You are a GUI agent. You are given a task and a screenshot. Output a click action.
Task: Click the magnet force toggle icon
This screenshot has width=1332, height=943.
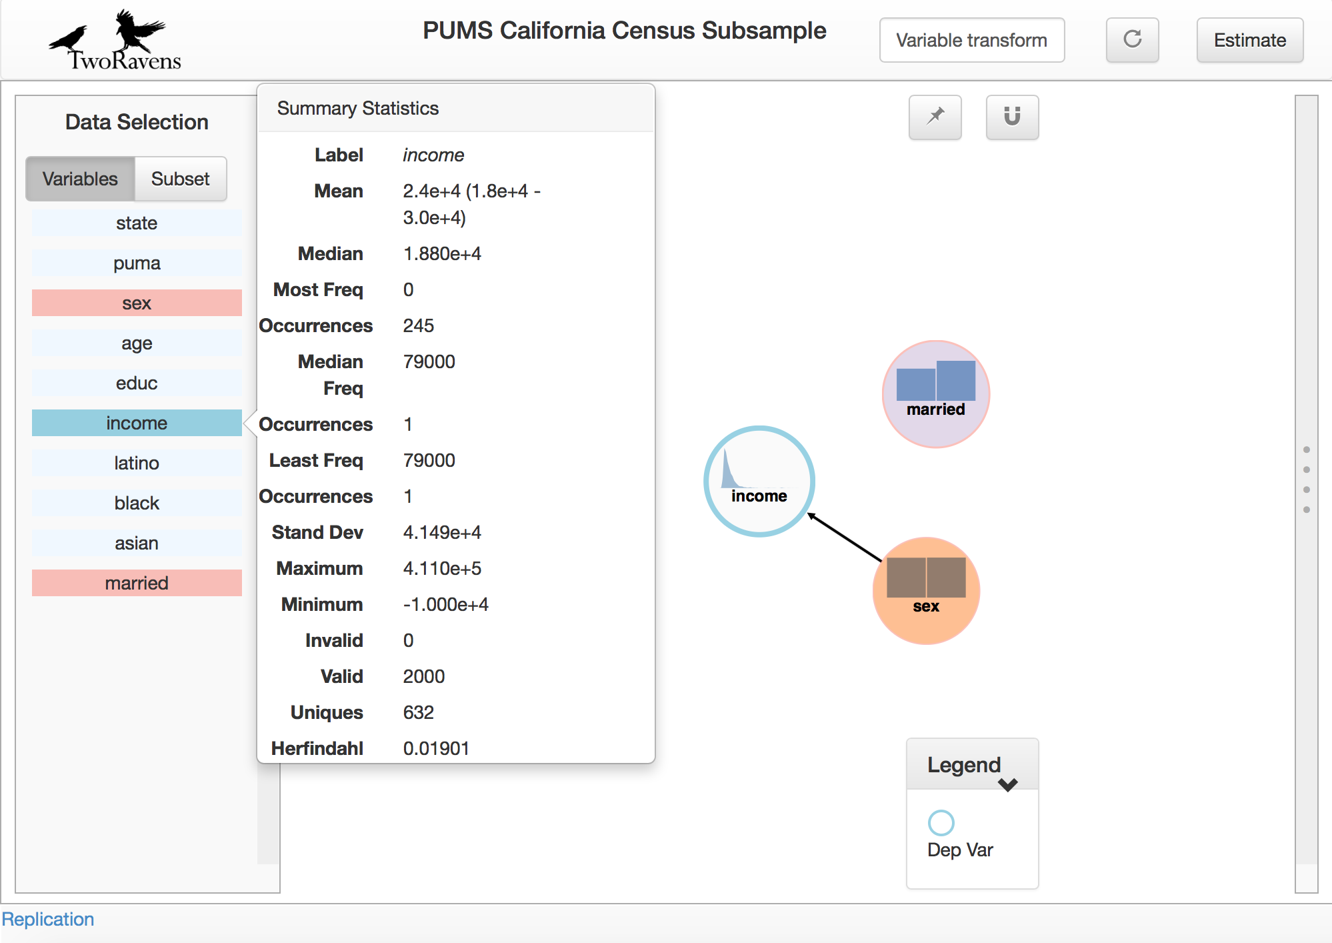coord(1011,117)
